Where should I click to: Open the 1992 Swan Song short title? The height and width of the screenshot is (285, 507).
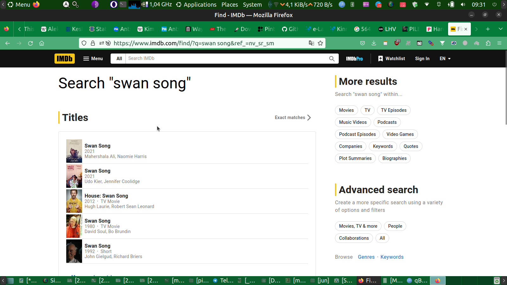97,246
